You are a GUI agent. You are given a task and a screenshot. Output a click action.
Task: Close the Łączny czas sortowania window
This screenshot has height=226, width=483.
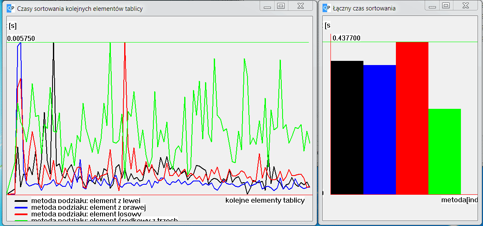[465, 6]
